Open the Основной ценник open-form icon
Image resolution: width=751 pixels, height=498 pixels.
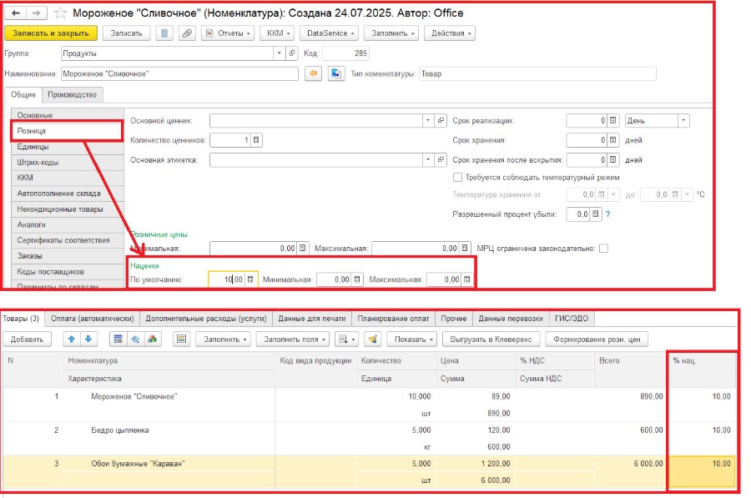coord(441,121)
